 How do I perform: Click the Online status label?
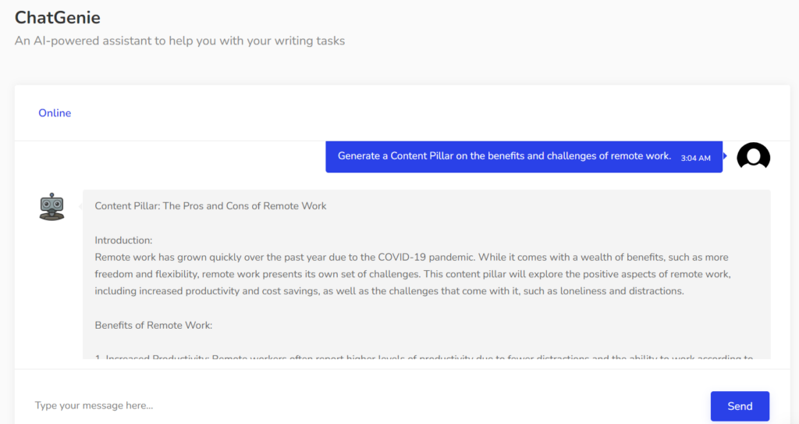pos(55,113)
